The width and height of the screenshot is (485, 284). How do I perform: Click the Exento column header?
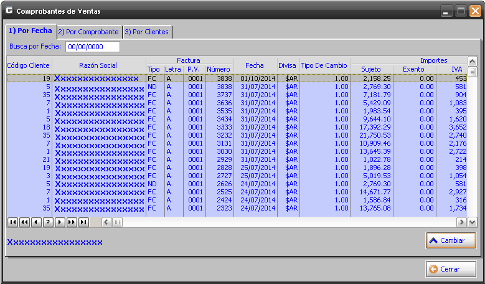413,69
